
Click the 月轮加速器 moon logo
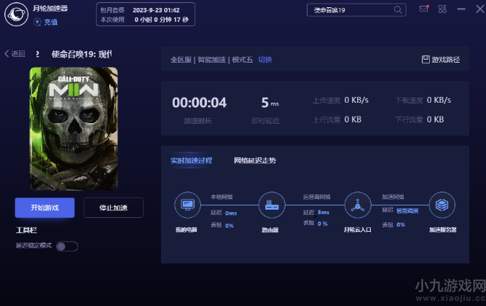click(x=17, y=15)
